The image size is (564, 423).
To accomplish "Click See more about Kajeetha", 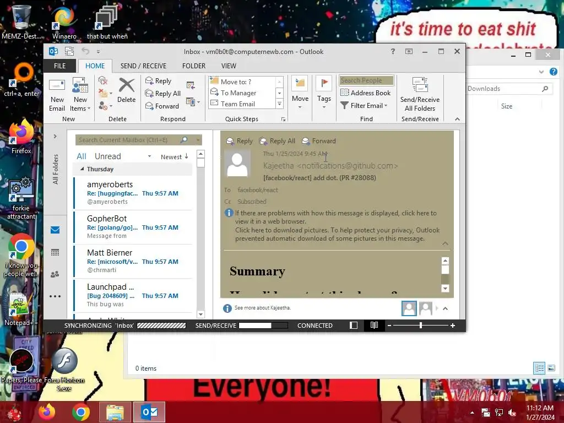I will click(263, 308).
